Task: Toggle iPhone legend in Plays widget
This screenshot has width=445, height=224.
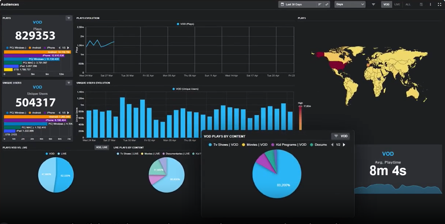Action: point(49,48)
